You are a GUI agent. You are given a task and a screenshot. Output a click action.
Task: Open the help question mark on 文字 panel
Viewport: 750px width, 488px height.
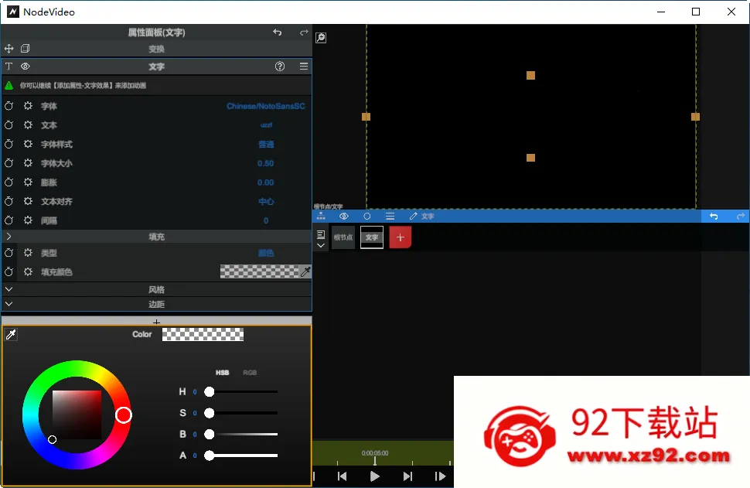click(279, 67)
